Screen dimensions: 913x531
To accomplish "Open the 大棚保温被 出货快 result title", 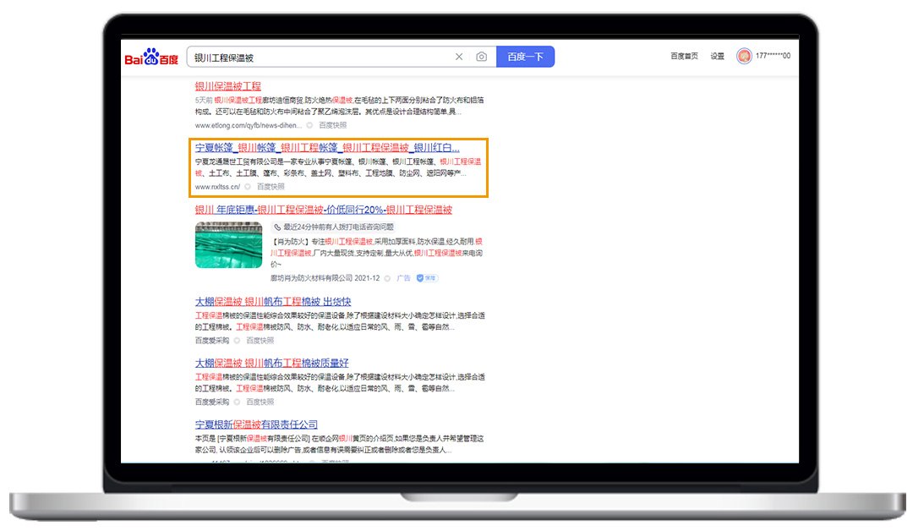I will 273,302.
